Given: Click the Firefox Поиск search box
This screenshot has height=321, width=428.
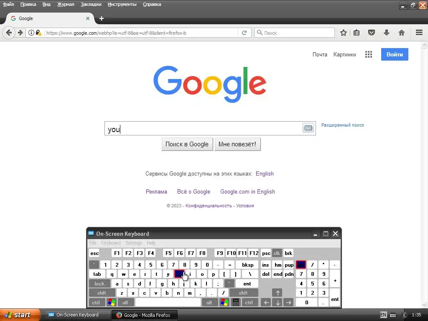Looking at the screenshot, I should click(x=294, y=33).
